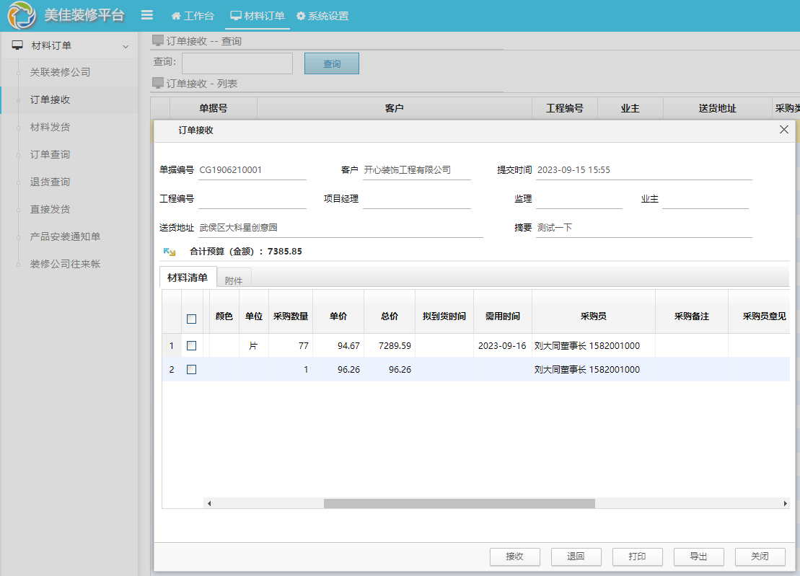Click the 接收 button

click(x=514, y=557)
